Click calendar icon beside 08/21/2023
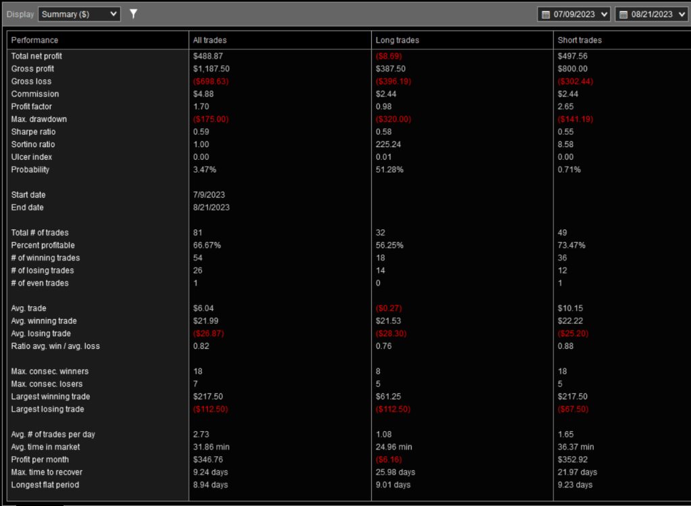This screenshot has width=691, height=506. pos(623,14)
